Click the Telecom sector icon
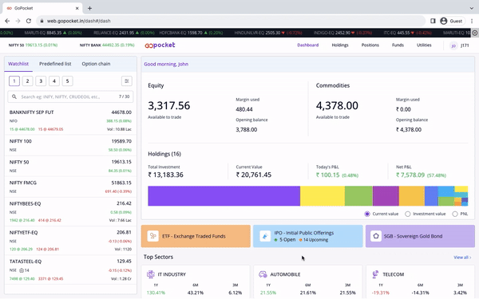This screenshot has height=299, width=479. click(x=375, y=274)
